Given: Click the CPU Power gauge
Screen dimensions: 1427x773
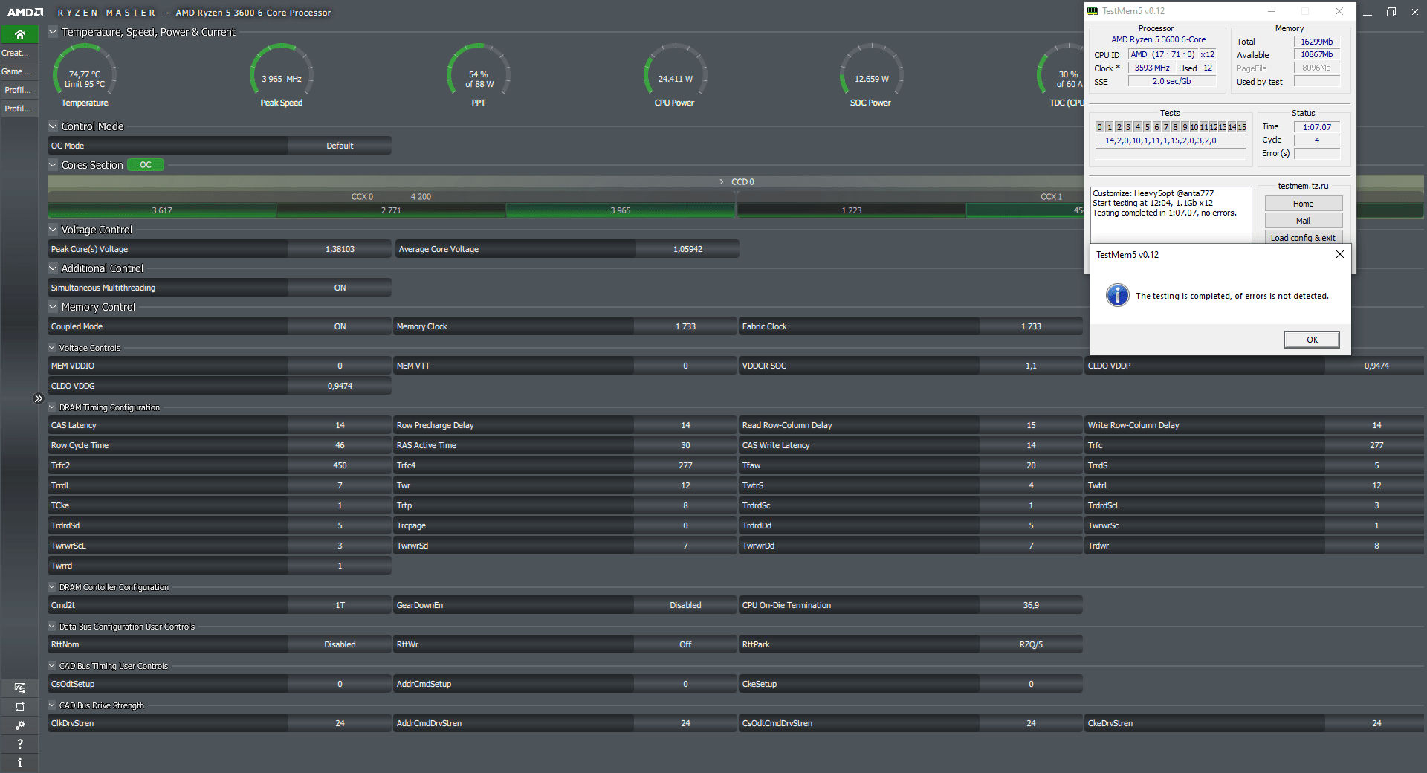Looking at the screenshot, I should (x=675, y=74).
